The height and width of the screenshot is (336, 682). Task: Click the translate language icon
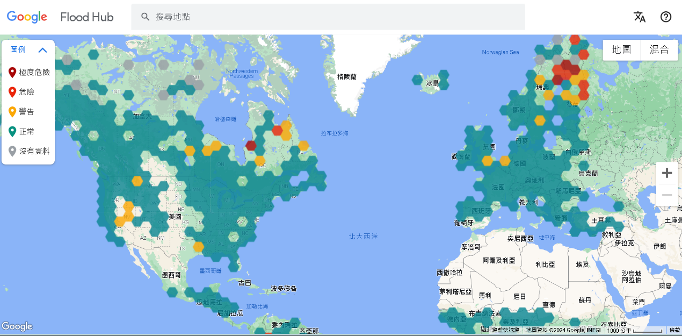pyautogui.click(x=639, y=17)
